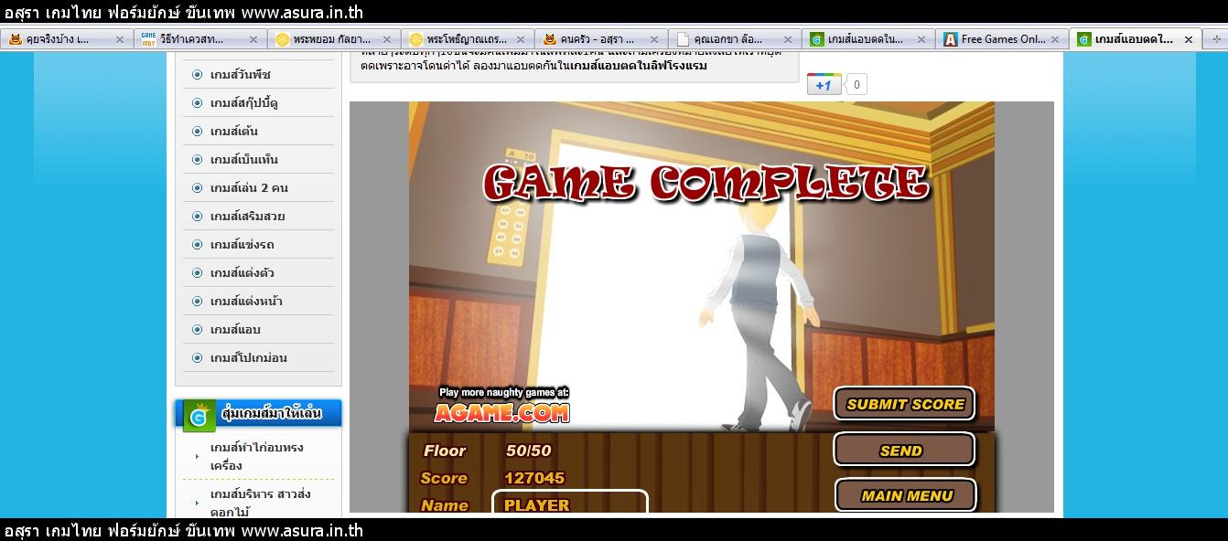Close the active เกมส์แอบตดใ tab
The height and width of the screenshot is (541, 1228).
pyautogui.click(x=1188, y=39)
